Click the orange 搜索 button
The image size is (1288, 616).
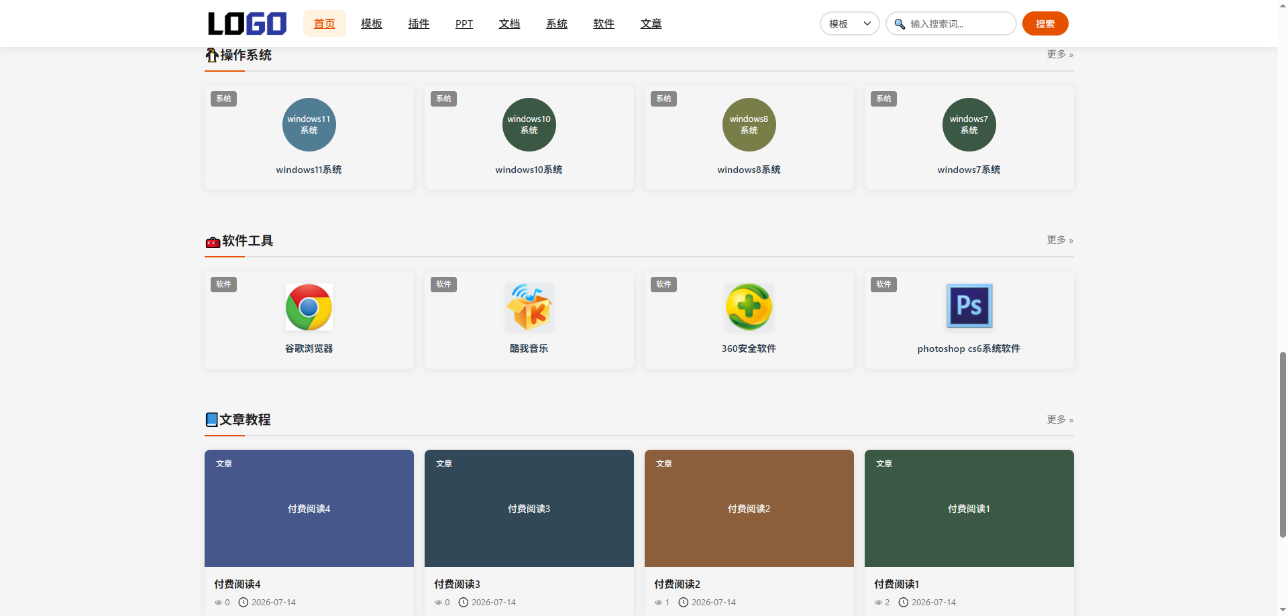click(1045, 23)
